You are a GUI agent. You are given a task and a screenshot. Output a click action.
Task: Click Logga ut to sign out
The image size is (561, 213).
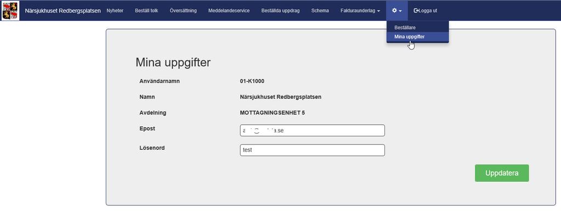click(426, 11)
